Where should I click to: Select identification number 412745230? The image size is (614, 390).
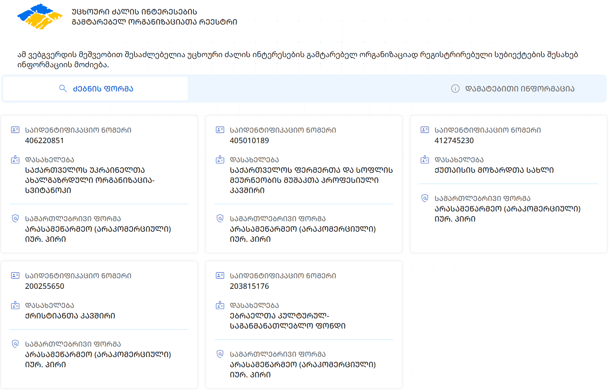click(454, 141)
